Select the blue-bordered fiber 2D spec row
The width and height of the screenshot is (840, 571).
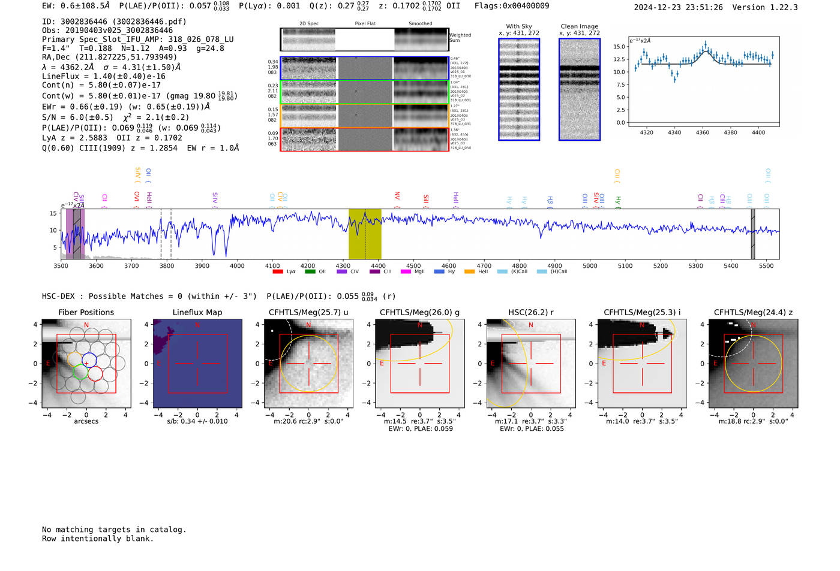pyautogui.click(x=364, y=68)
